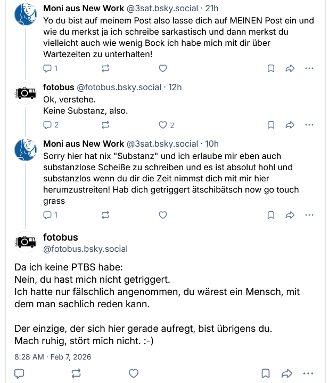Repost the main fotobus post

coord(76,373)
